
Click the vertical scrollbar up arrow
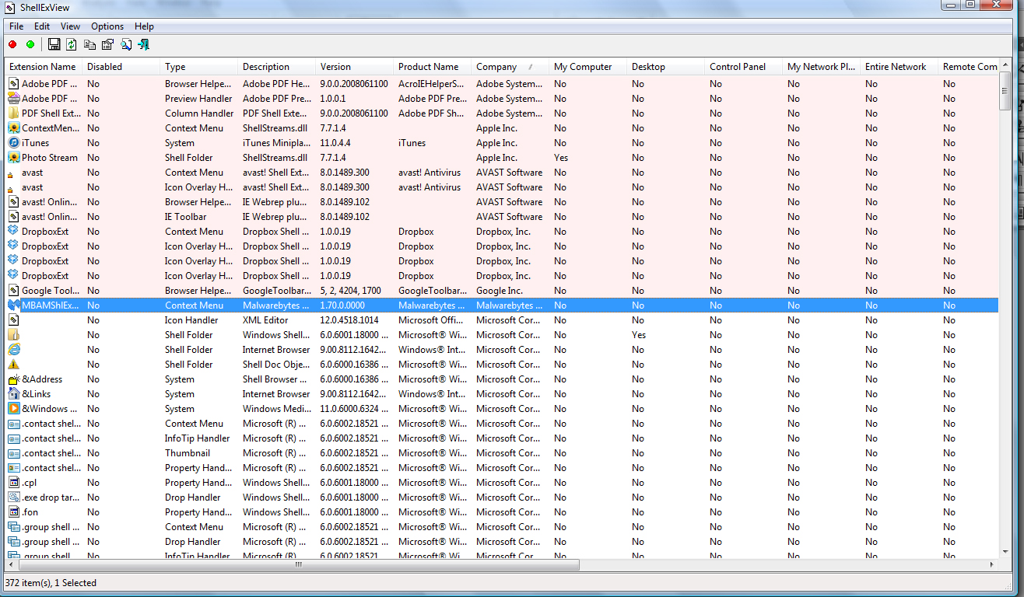[x=1005, y=65]
